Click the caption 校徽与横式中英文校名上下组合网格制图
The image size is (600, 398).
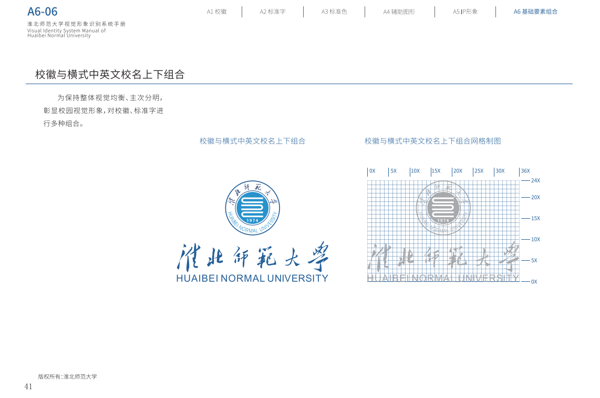click(x=433, y=141)
